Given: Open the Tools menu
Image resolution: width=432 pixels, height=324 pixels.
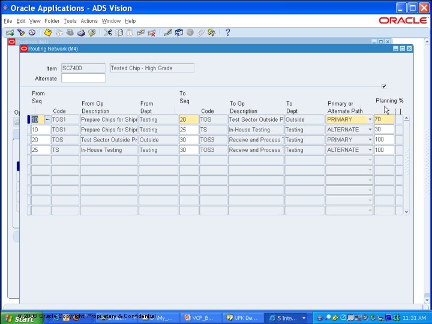Looking at the screenshot, I should click(x=70, y=21).
